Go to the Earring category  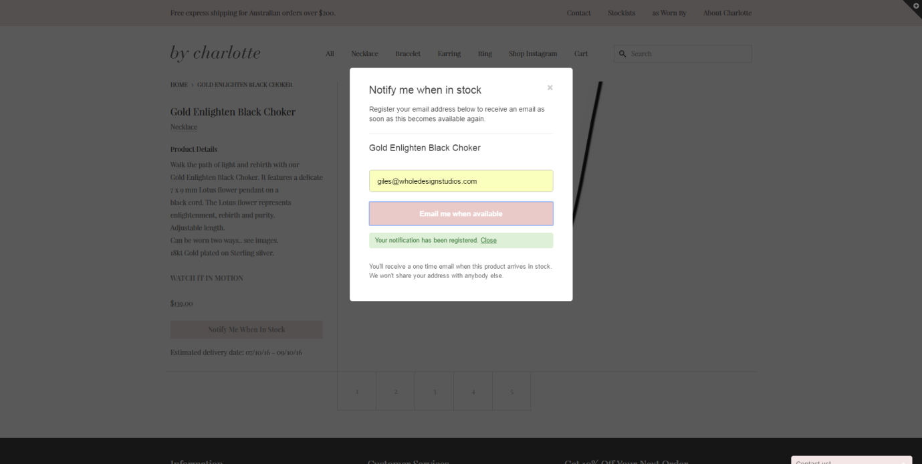tap(449, 53)
